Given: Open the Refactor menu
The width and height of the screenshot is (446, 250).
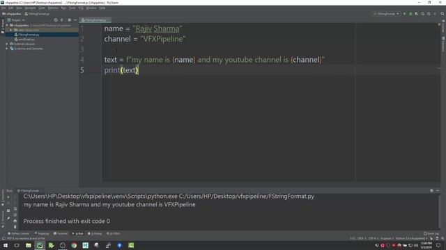Looking at the screenshot, I should pos(53,8).
